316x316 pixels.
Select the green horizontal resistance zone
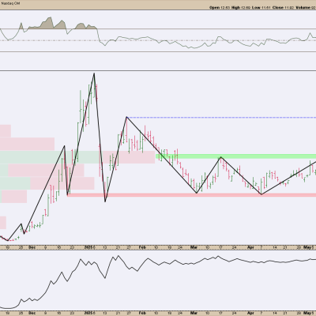coord(235,156)
